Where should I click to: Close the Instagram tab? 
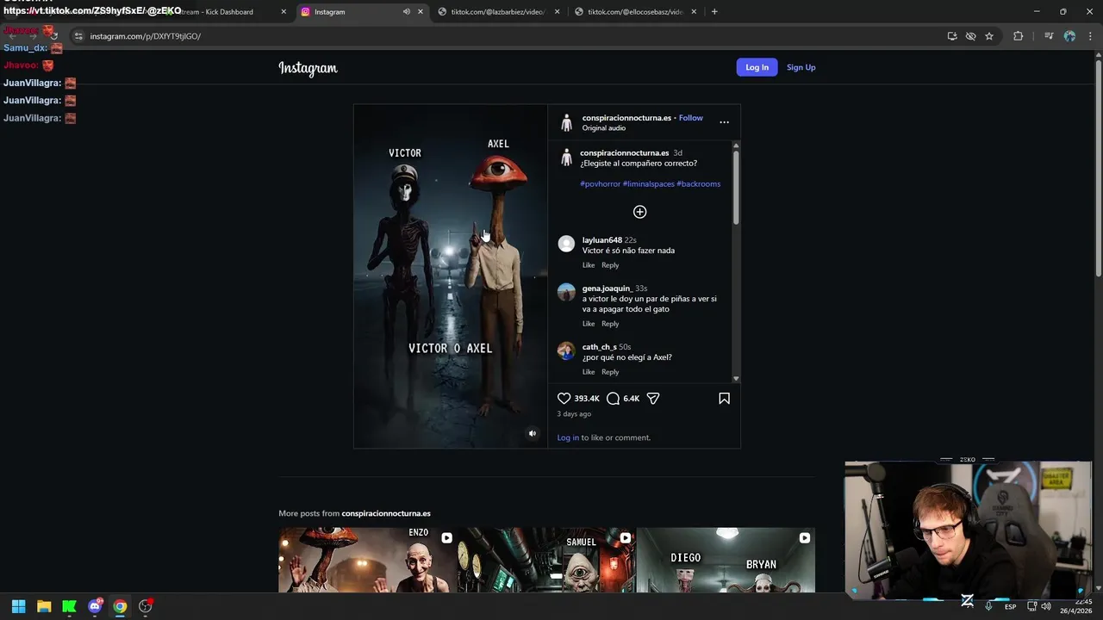tap(421, 12)
